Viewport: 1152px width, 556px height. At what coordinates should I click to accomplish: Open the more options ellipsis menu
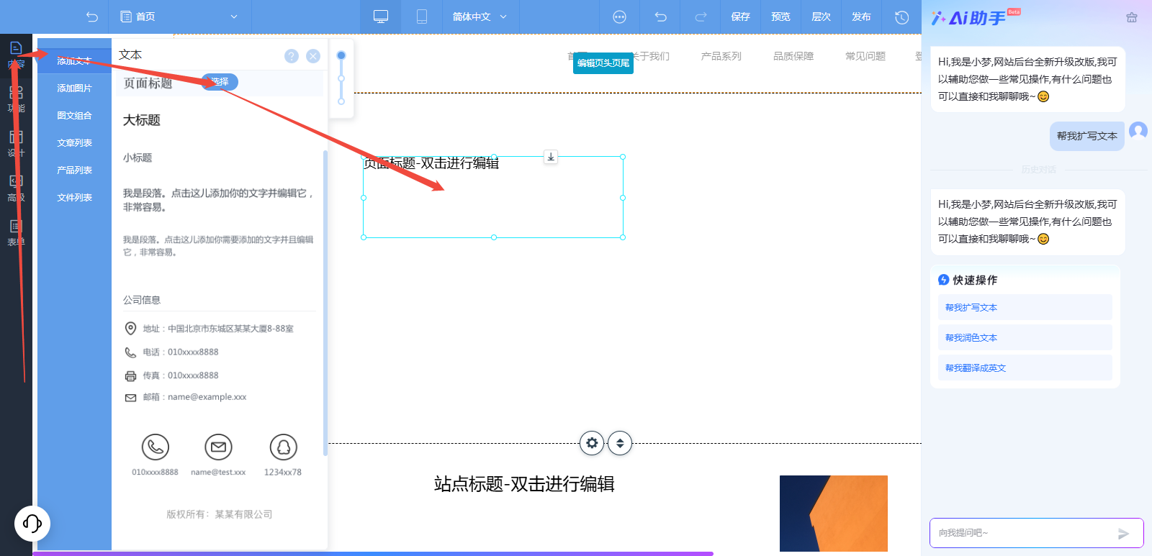pos(619,17)
